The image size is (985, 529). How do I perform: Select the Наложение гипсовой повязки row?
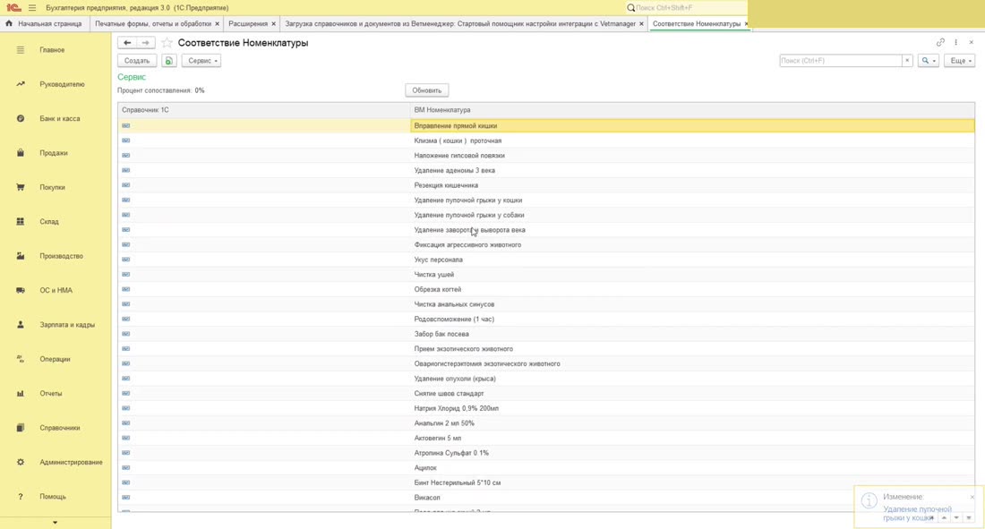(546, 155)
